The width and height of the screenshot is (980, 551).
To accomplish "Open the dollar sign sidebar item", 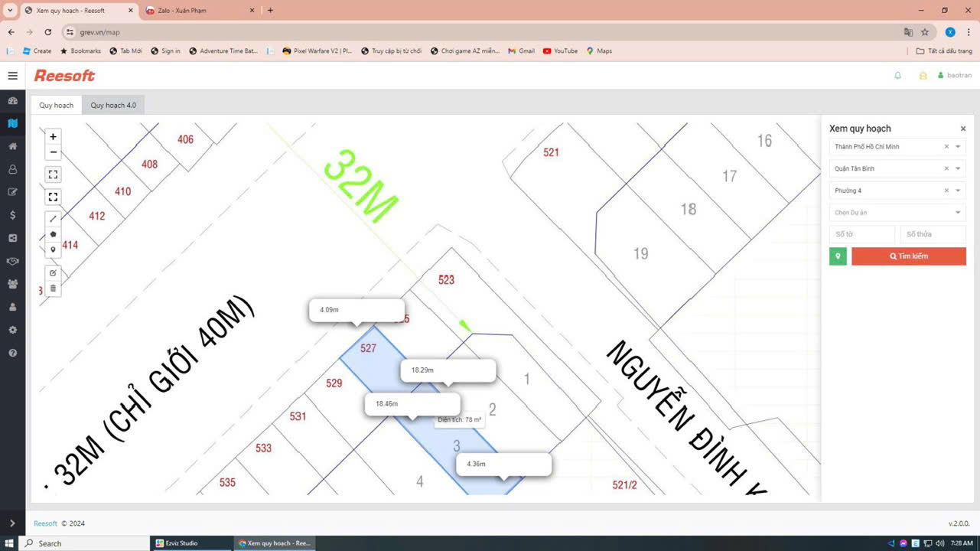I will 12,215.
